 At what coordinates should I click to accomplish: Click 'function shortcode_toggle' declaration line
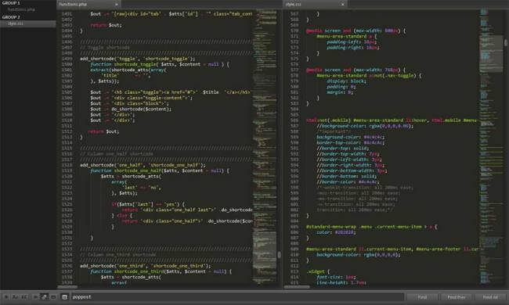pos(160,64)
